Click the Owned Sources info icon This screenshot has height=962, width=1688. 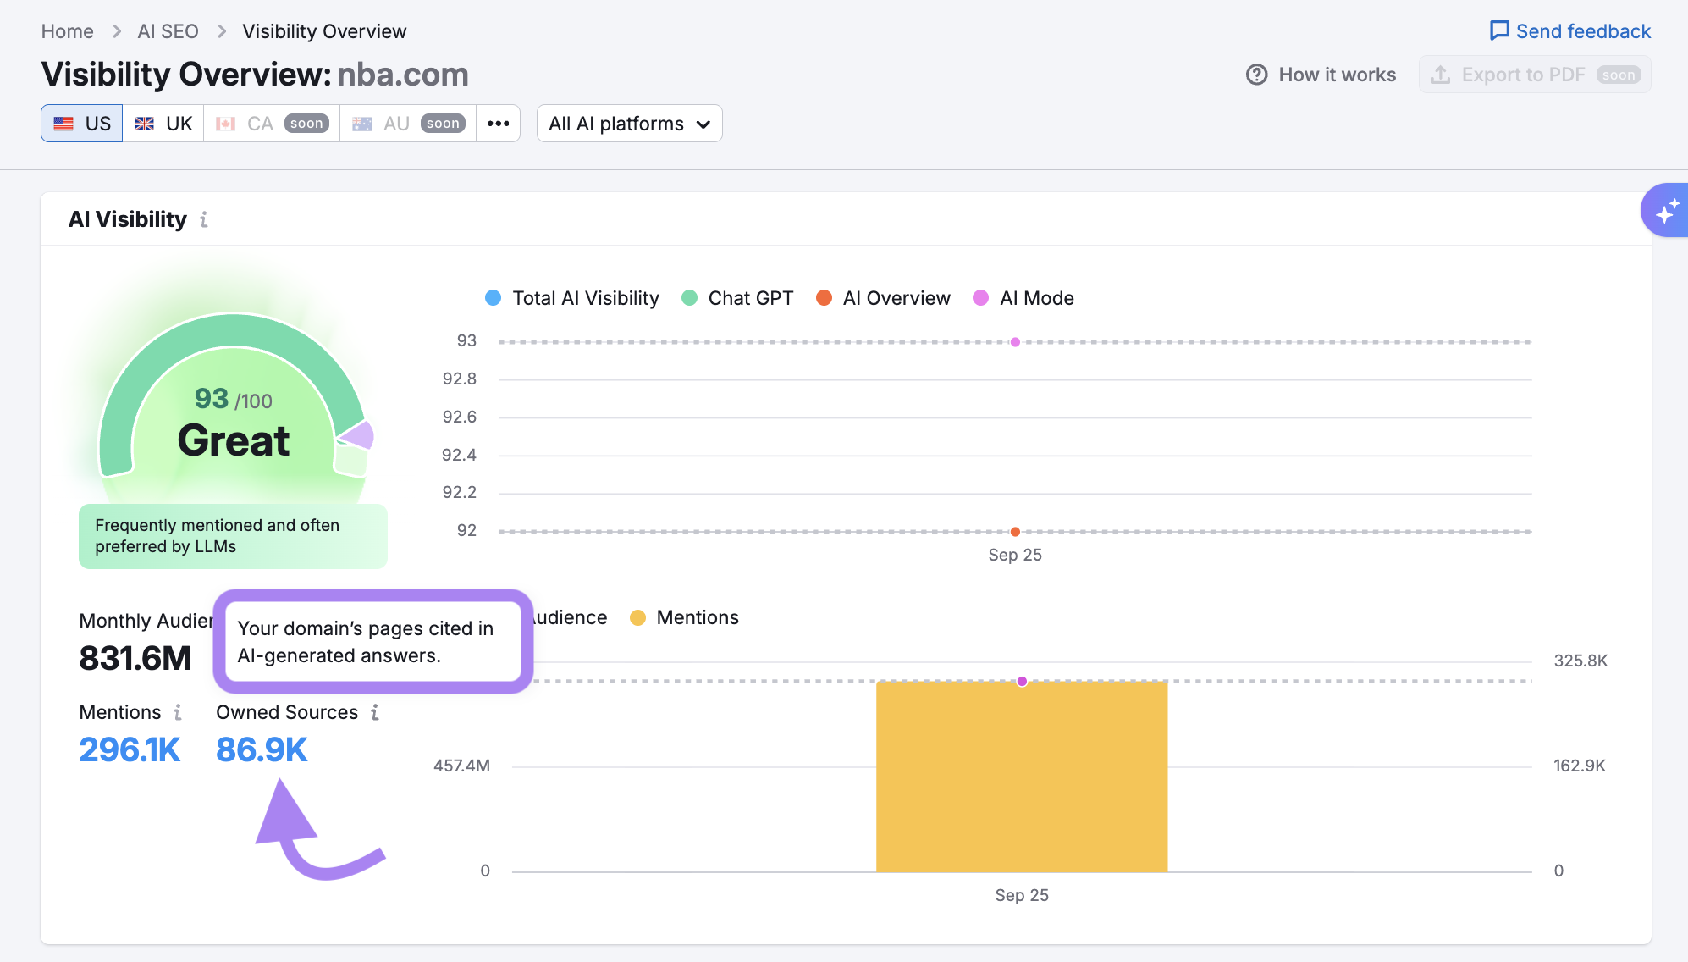tap(375, 712)
